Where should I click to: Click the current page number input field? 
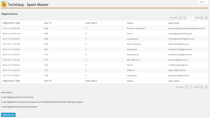pos(191,18)
